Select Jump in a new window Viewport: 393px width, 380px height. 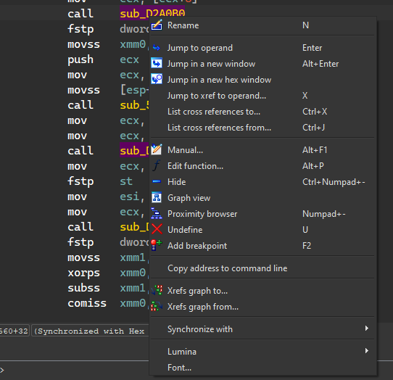point(262,64)
